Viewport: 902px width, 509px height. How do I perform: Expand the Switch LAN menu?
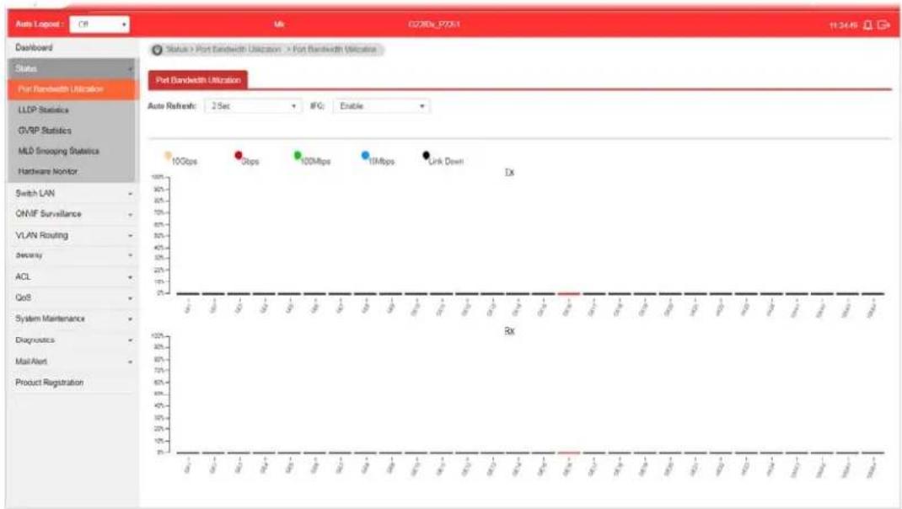72,193
